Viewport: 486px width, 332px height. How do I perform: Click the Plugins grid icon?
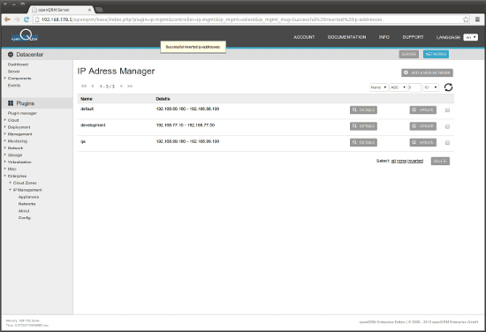(11, 103)
